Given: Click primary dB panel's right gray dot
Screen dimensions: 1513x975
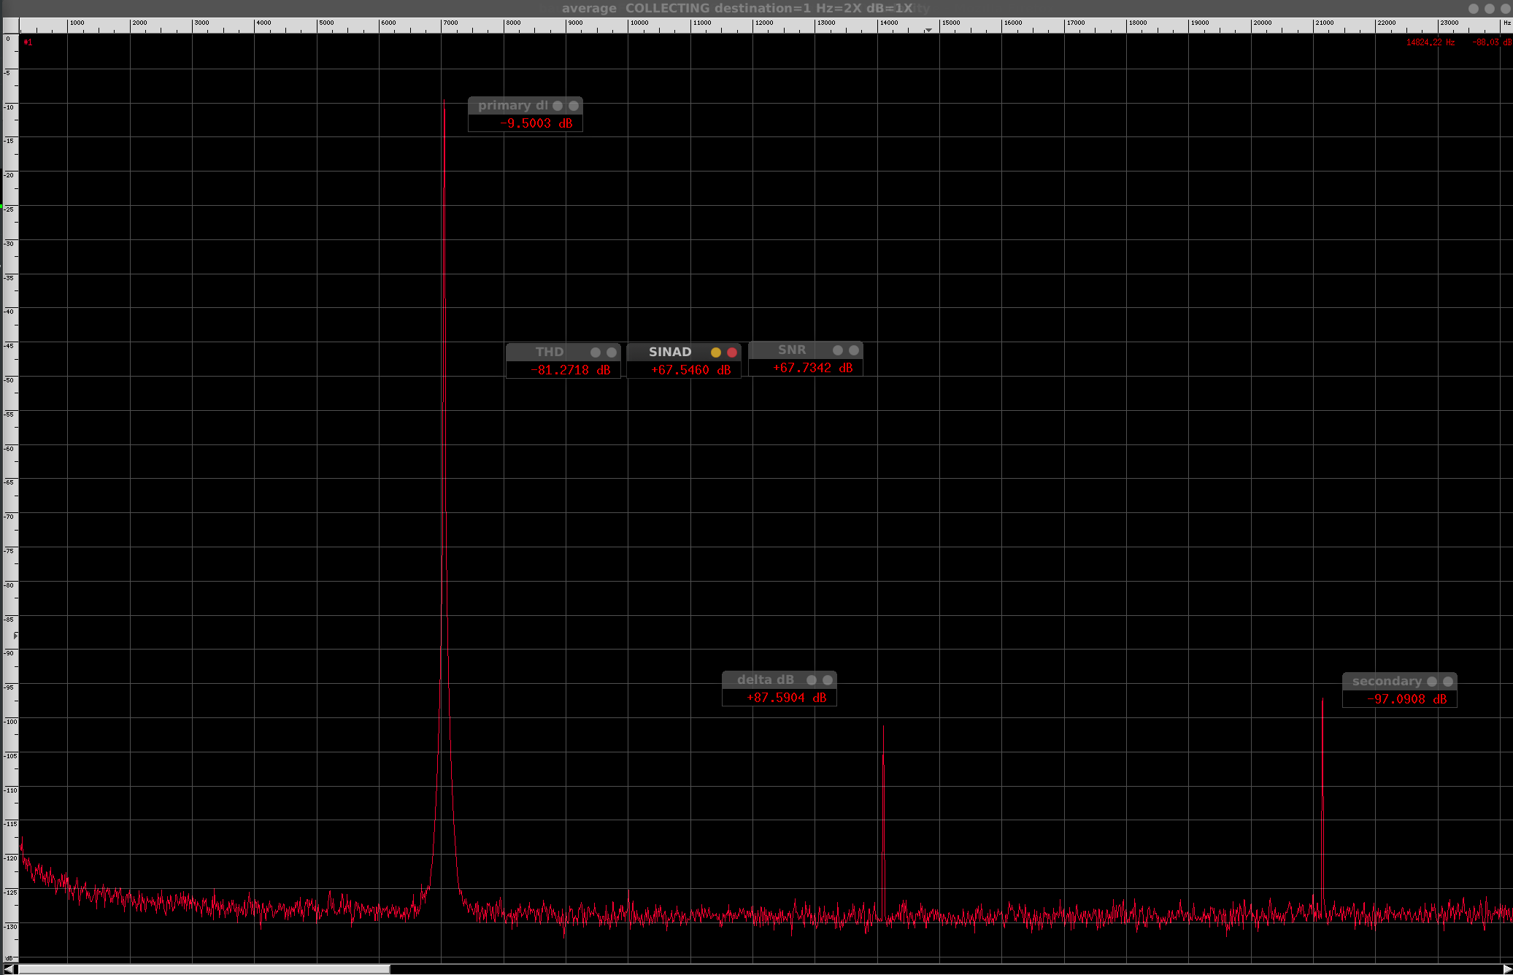Looking at the screenshot, I should (574, 106).
